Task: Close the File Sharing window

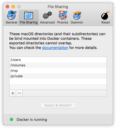Action: click(7, 7)
